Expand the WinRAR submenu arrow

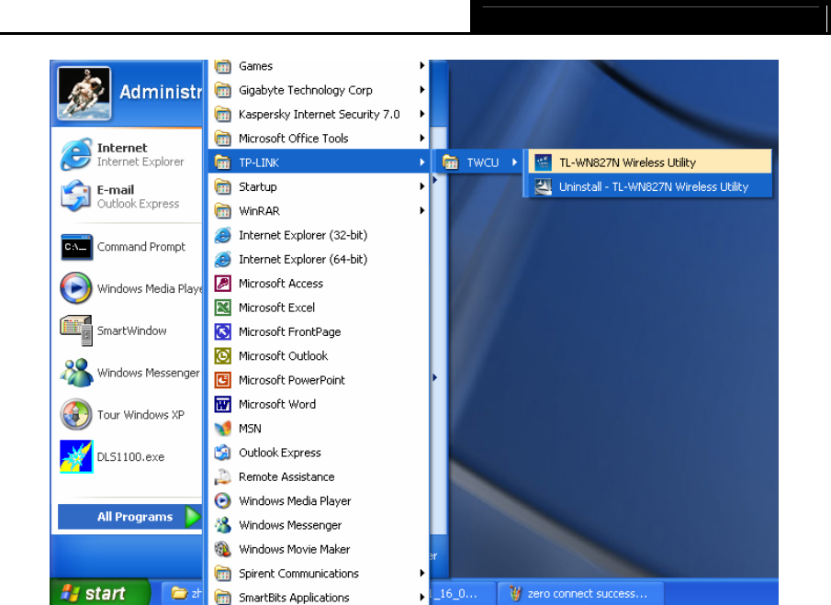point(422,210)
